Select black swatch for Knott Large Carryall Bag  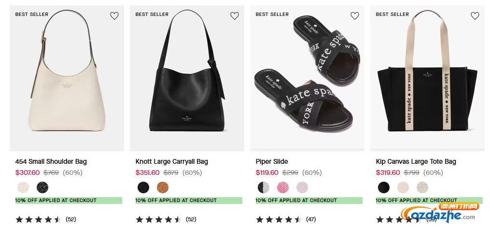pyautogui.click(x=143, y=187)
